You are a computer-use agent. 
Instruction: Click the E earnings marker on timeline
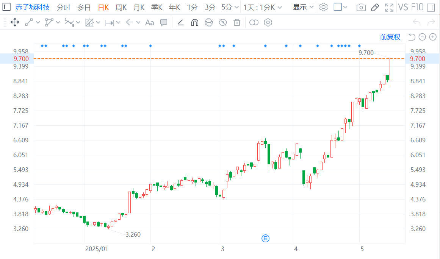click(x=265, y=239)
